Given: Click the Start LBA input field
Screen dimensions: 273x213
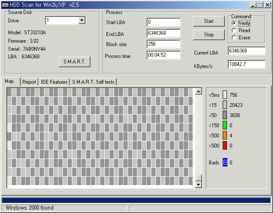Looking at the screenshot, I should pos(164,22).
